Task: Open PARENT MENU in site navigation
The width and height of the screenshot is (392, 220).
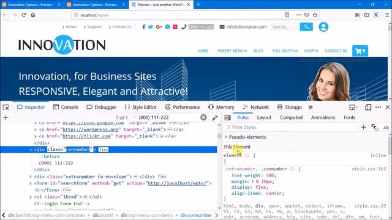Action: click(x=232, y=51)
